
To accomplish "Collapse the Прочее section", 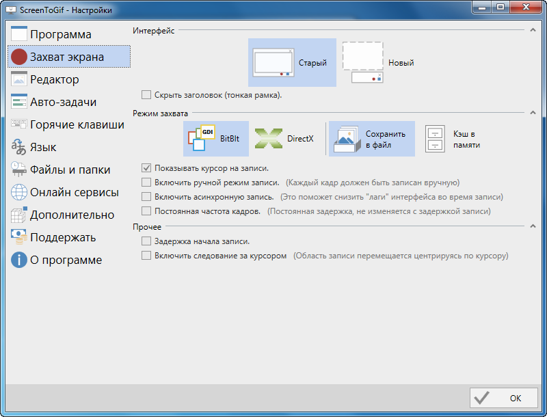I will tap(533, 226).
